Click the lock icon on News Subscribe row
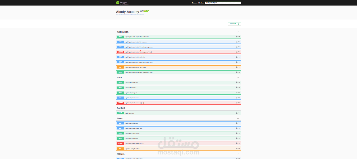357x159 pixels. coord(237,133)
